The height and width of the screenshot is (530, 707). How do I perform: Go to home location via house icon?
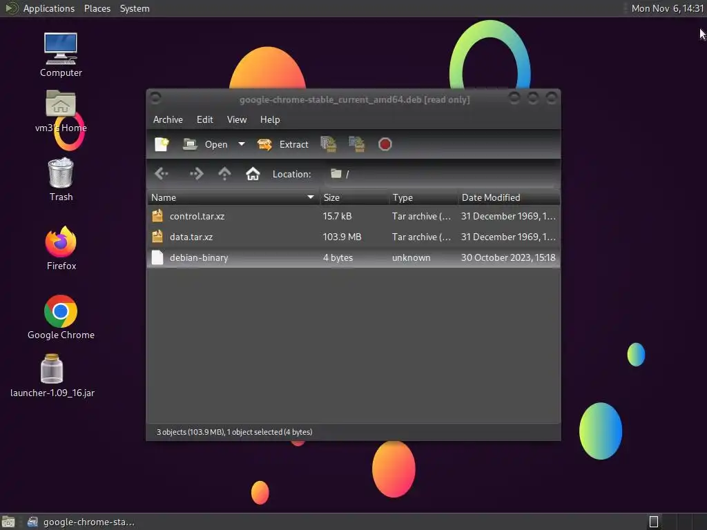tap(253, 173)
